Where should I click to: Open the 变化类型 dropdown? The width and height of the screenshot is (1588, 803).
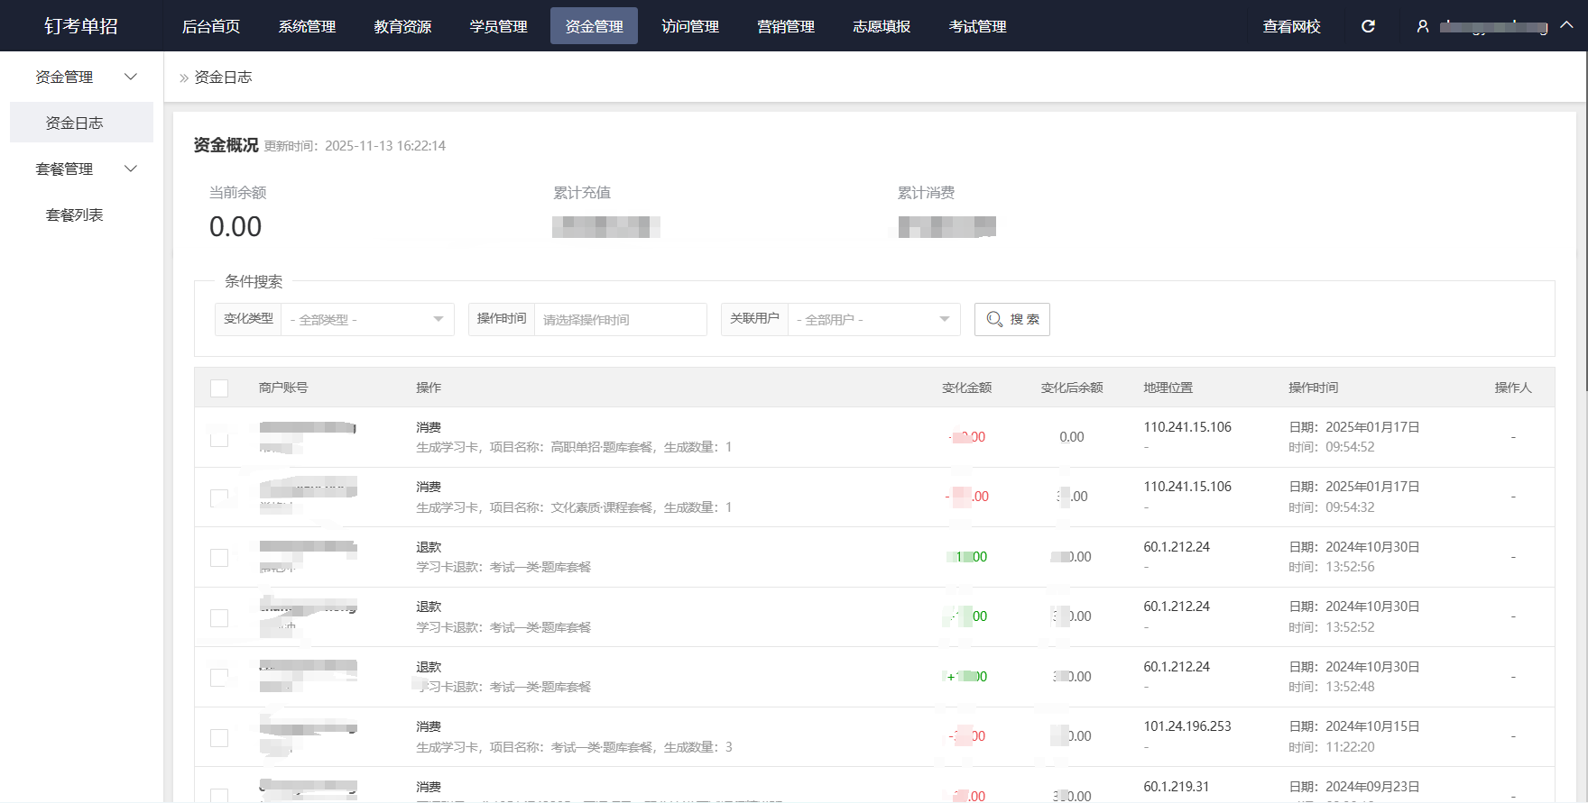[367, 320]
